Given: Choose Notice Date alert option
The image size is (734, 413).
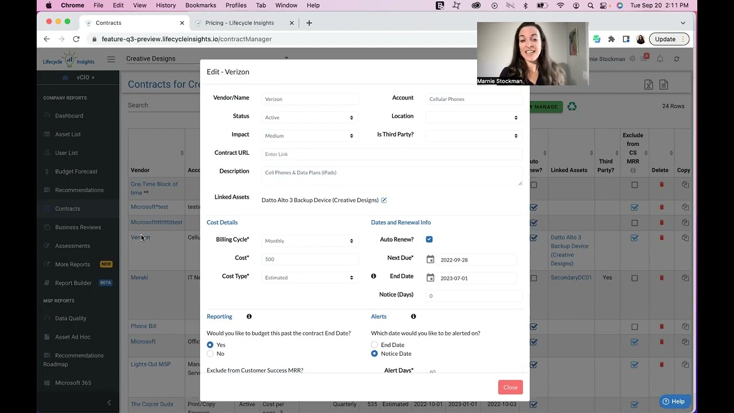Looking at the screenshot, I should (x=374, y=353).
